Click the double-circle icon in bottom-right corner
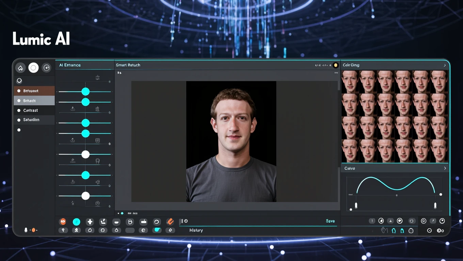Viewport: 463px width, 261px height. click(x=440, y=231)
